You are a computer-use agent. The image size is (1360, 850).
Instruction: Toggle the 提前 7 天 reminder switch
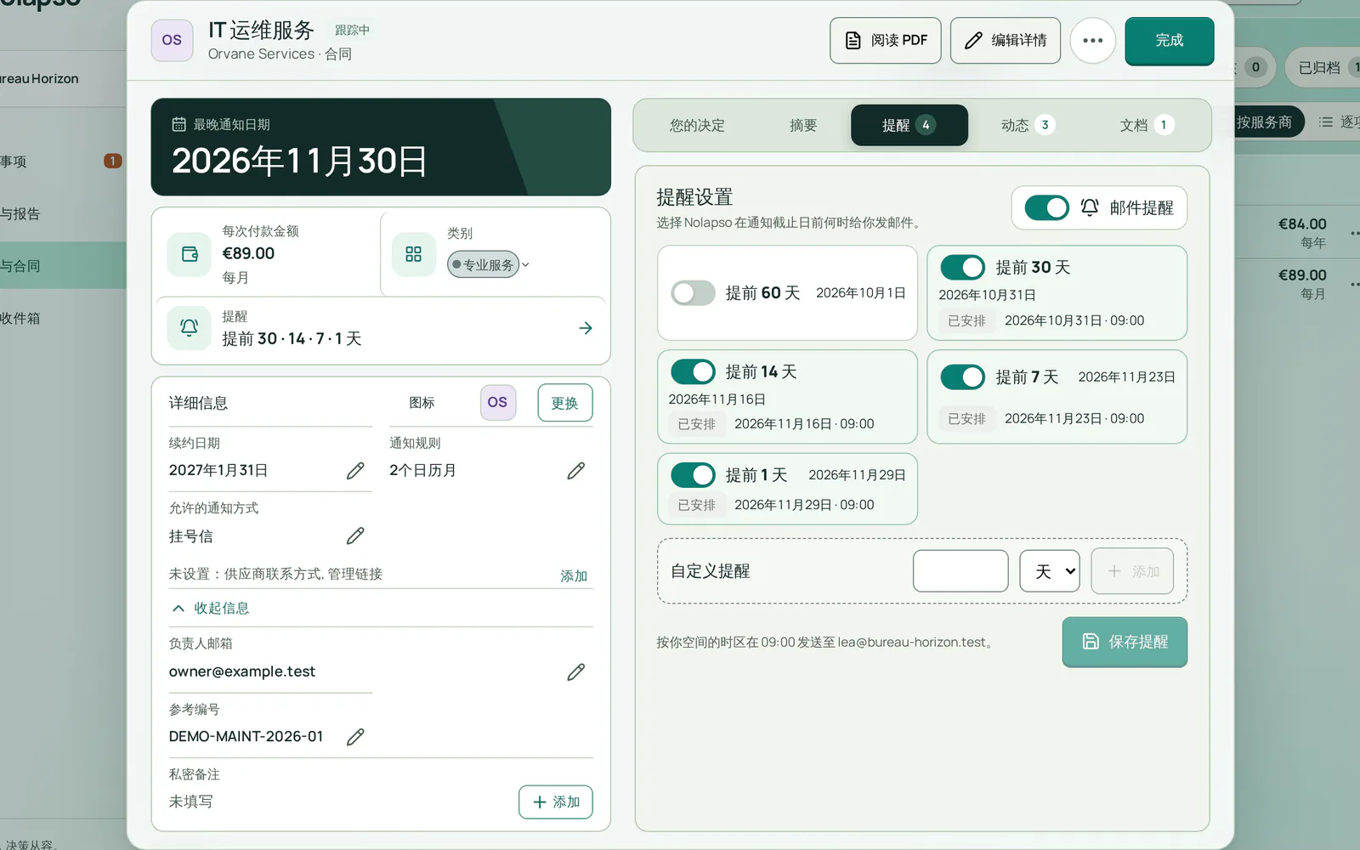962,377
